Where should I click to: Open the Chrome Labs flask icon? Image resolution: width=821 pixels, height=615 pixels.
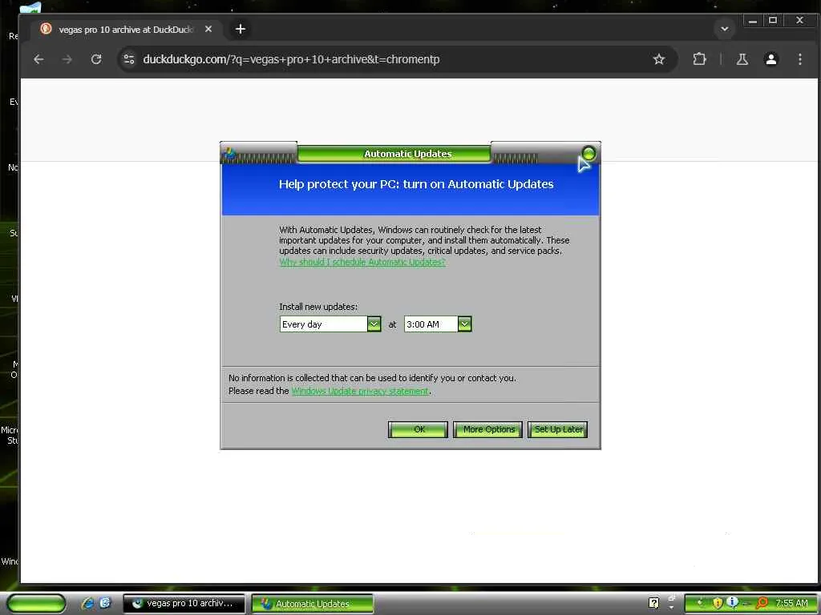tap(742, 59)
